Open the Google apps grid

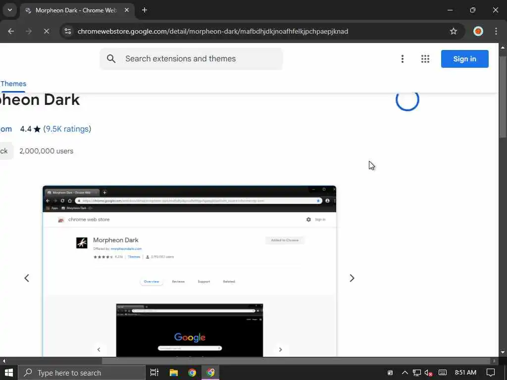pos(425,59)
